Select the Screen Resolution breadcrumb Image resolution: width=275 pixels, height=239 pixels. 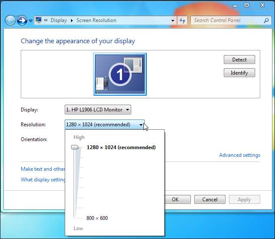pos(96,20)
